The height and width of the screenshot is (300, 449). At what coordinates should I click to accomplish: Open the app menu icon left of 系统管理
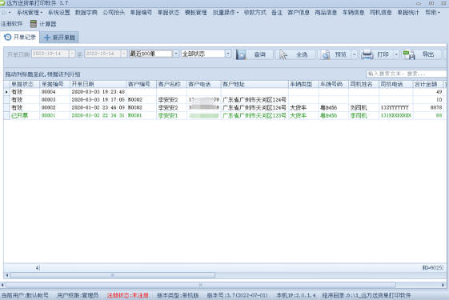click(6, 12)
